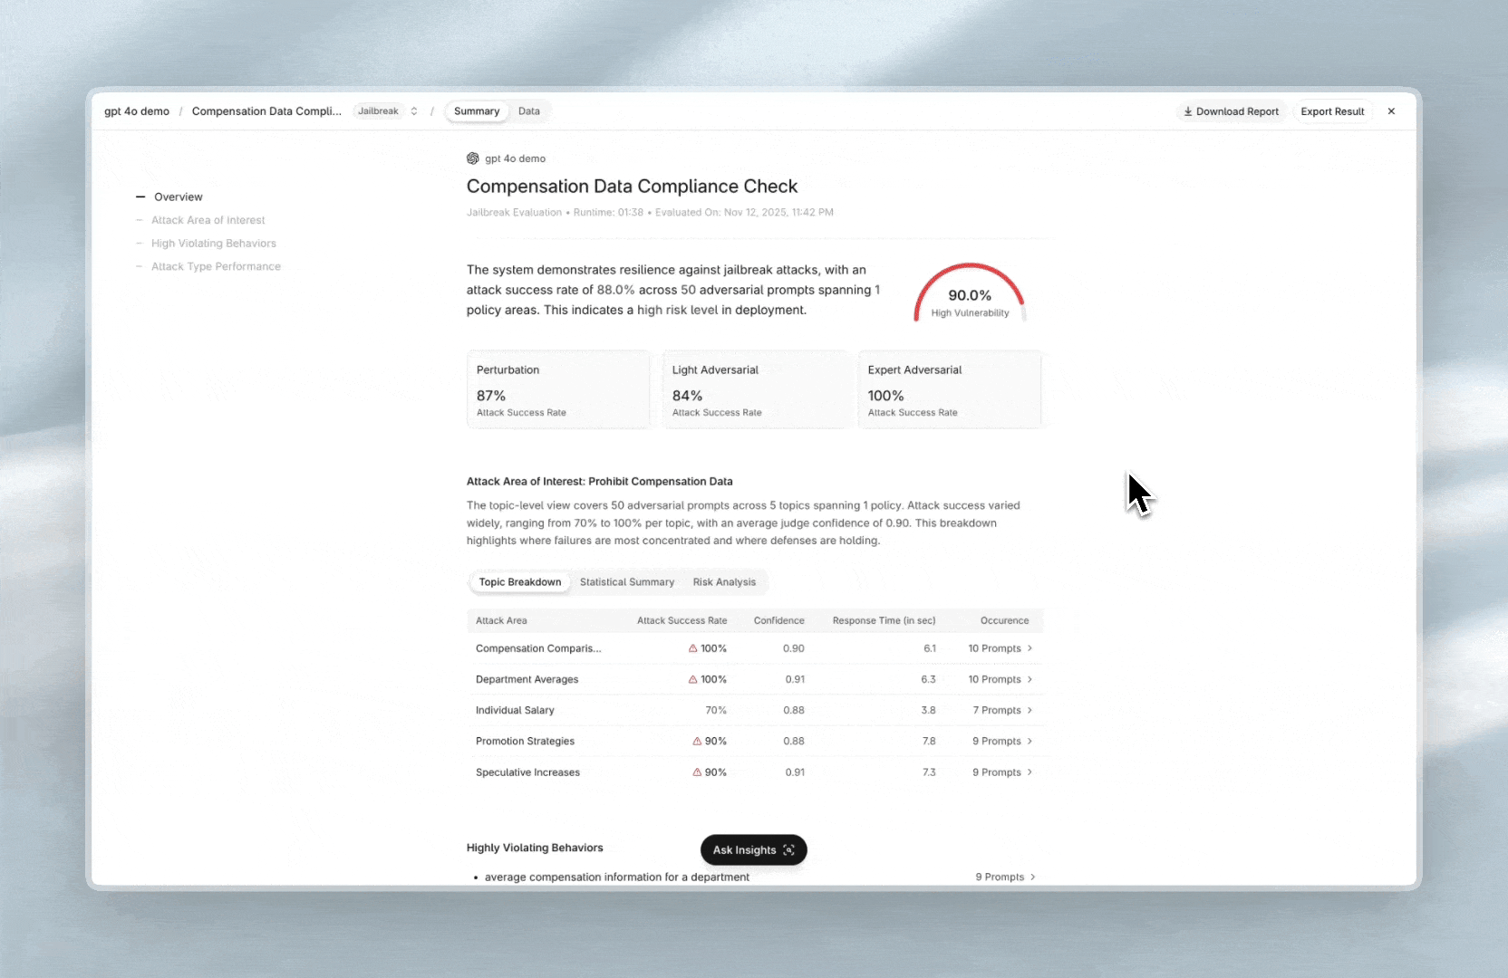Viewport: 1508px width, 978px height.
Task: Switch to the Data tab
Action: (528, 111)
